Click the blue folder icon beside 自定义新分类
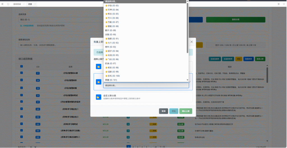 coord(98,97)
